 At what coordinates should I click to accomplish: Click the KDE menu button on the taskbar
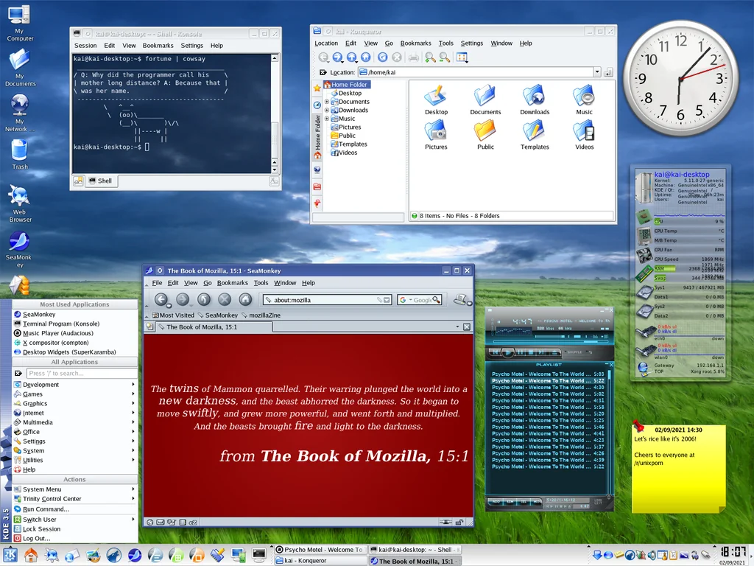pyautogui.click(x=10, y=555)
